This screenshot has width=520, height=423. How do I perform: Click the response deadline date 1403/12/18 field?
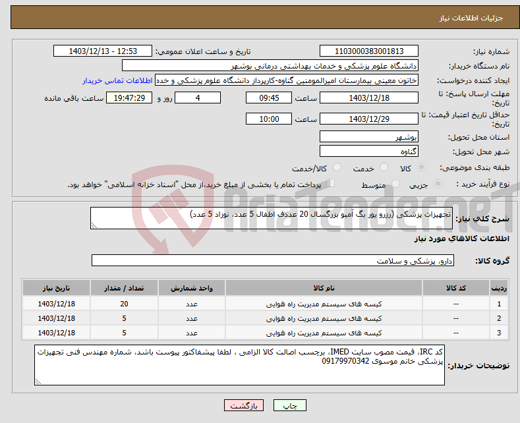pos(369,98)
